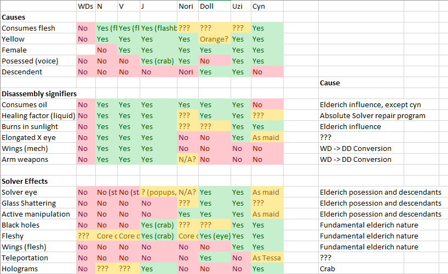The height and width of the screenshot is (274, 448).
Task: Click the 'Consumes oil' row label
Action: (x=38, y=105)
